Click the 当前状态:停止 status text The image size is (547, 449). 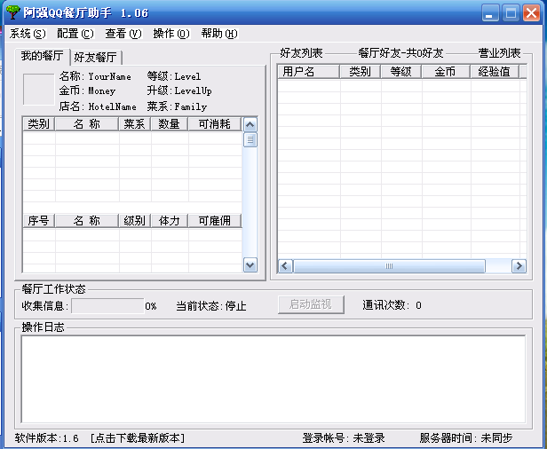pos(211,306)
